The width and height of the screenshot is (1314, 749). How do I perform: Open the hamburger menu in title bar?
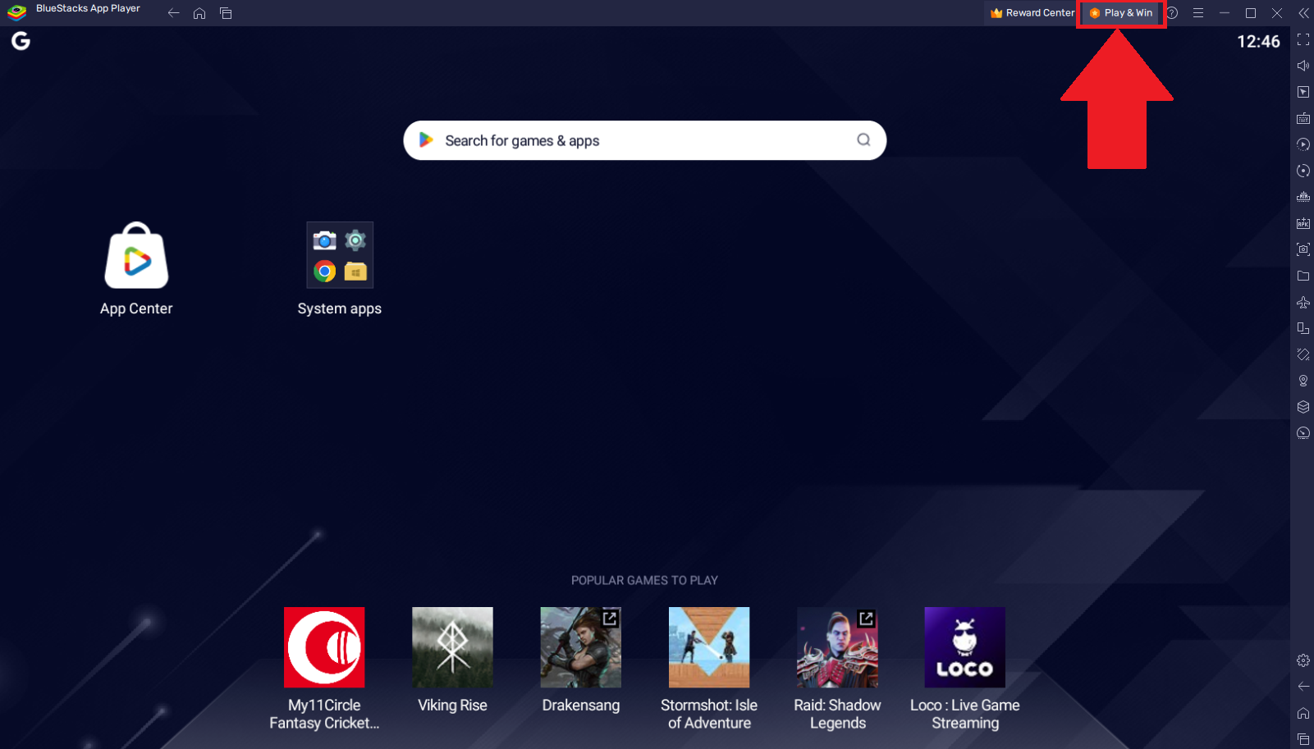pos(1198,13)
